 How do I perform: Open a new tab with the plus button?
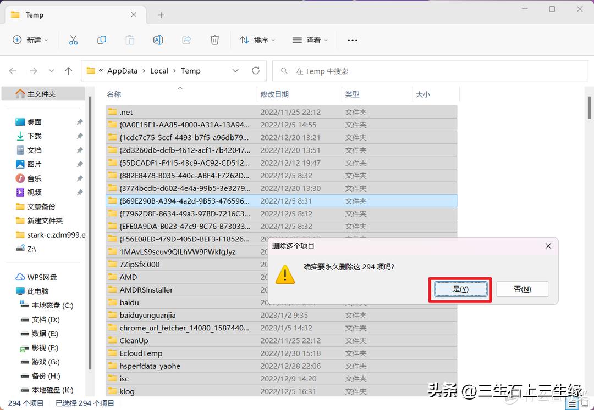coord(160,15)
